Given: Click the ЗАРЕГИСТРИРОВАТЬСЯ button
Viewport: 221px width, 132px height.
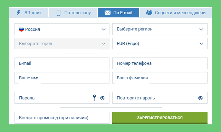Looking at the screenshot, I should click(x=160, y=118).
